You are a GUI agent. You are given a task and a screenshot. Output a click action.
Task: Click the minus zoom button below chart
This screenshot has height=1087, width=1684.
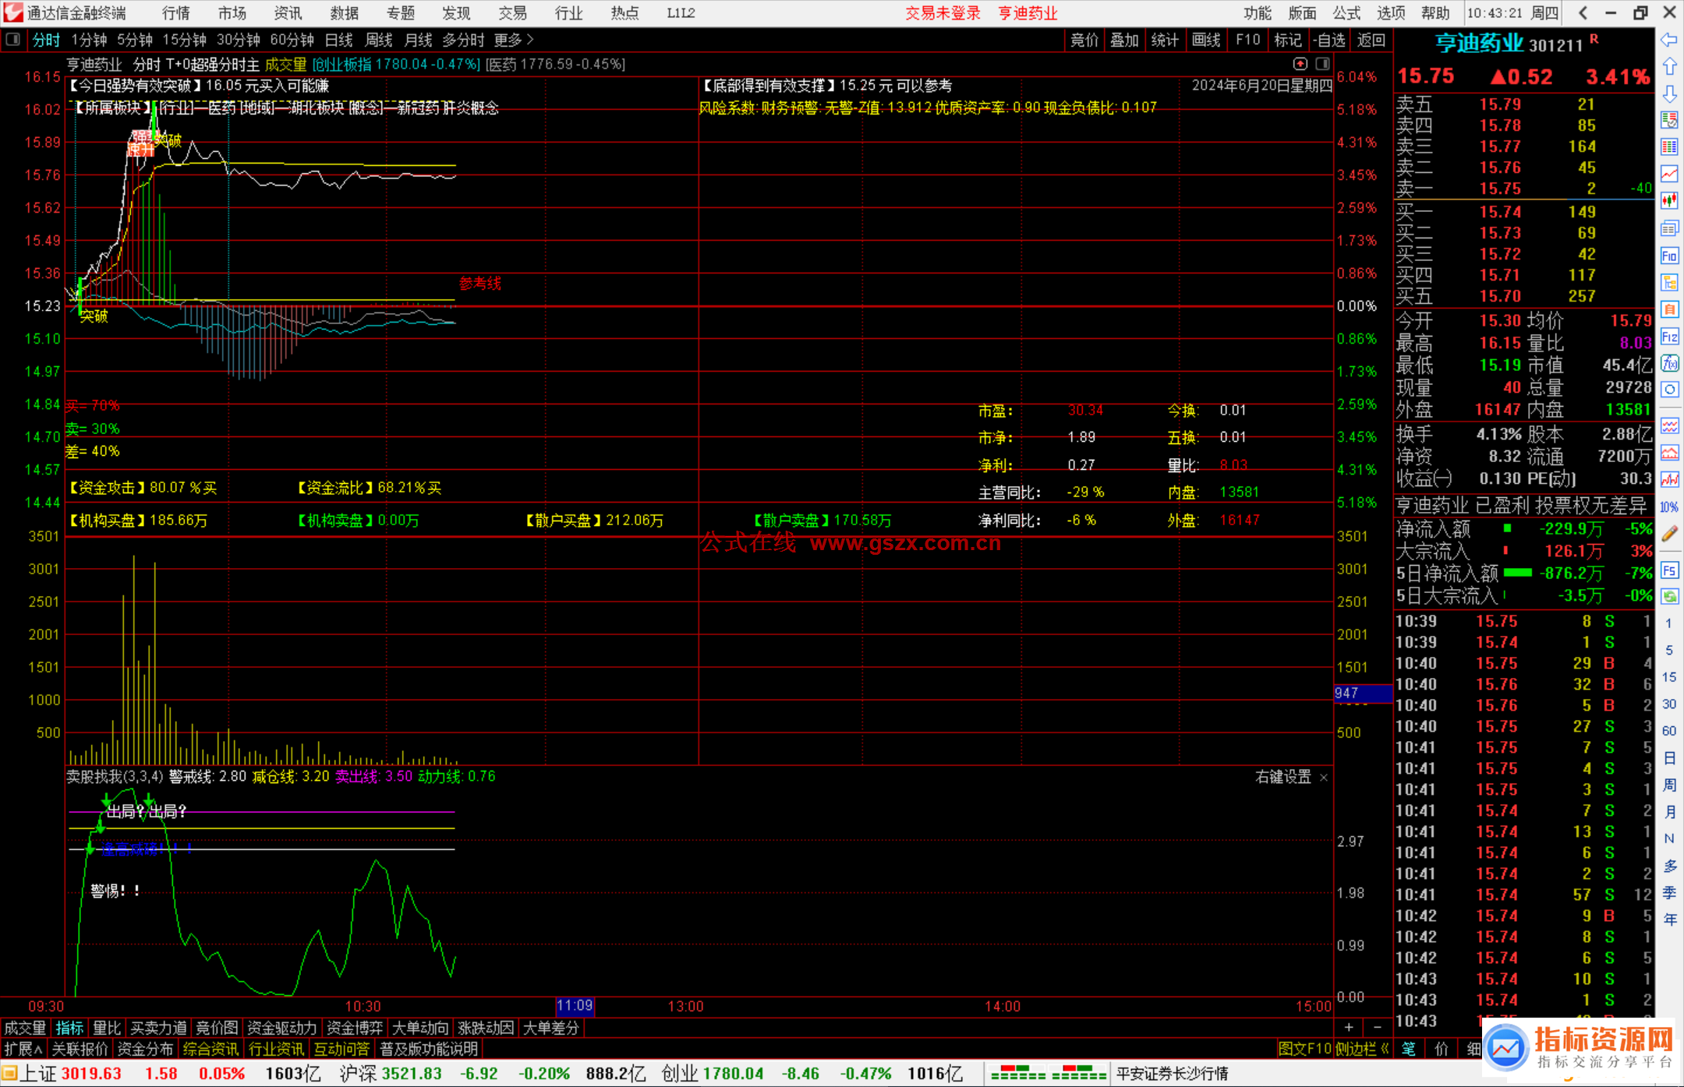click(1377, 1028)
